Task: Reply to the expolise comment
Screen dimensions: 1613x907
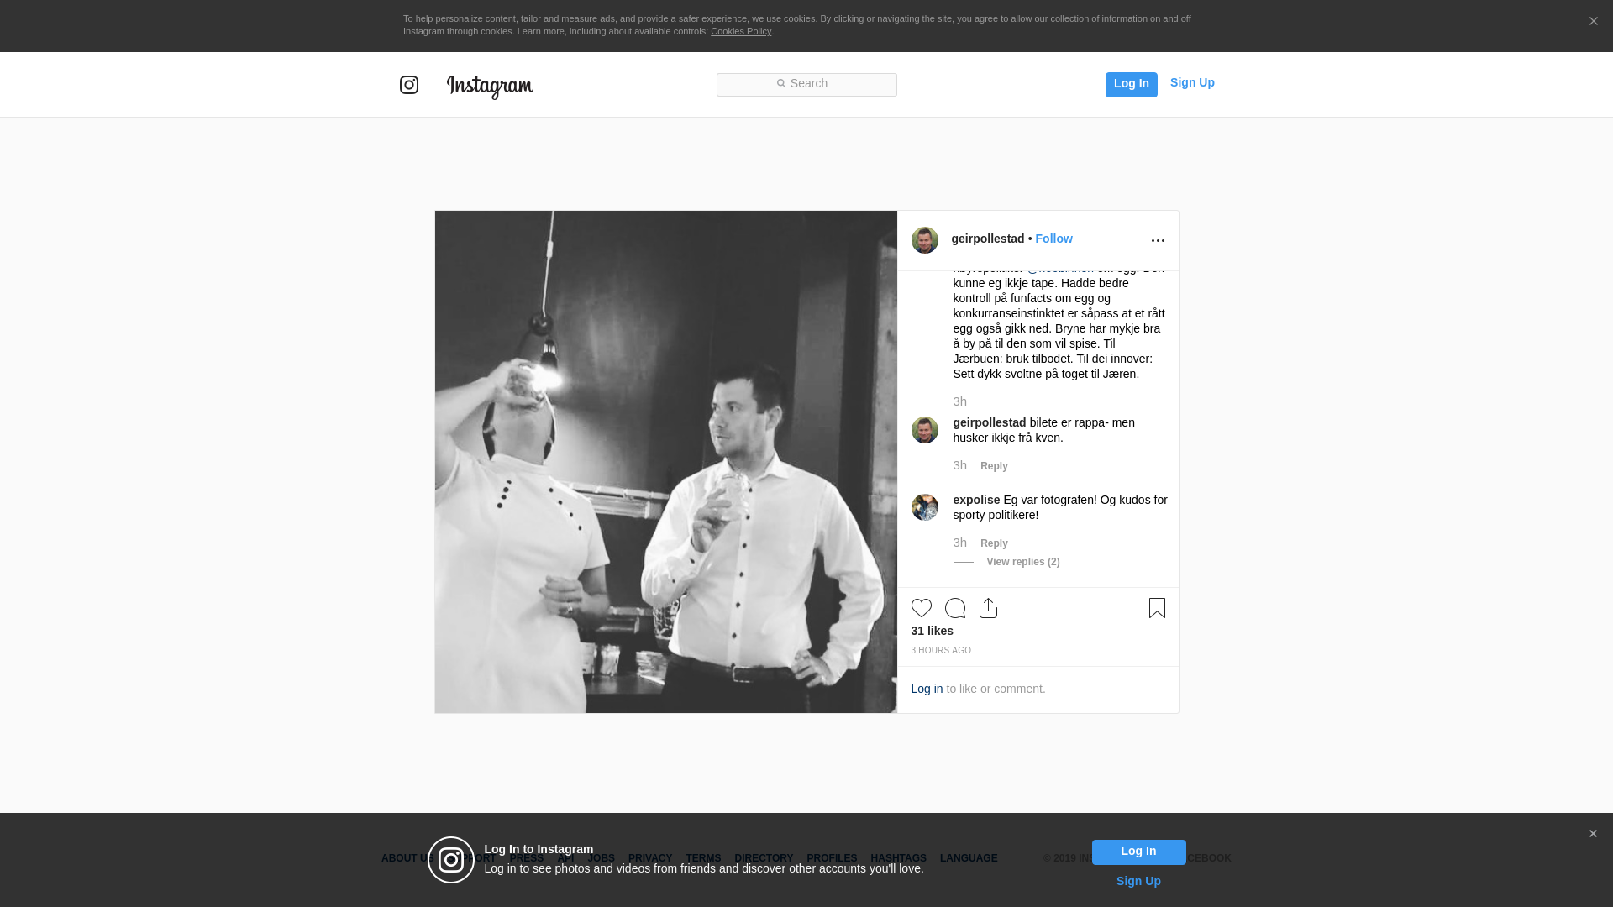Action: point(994,543)
